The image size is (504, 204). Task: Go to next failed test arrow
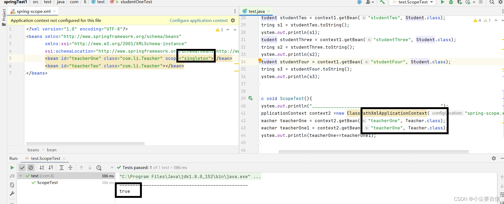[90, 168]
